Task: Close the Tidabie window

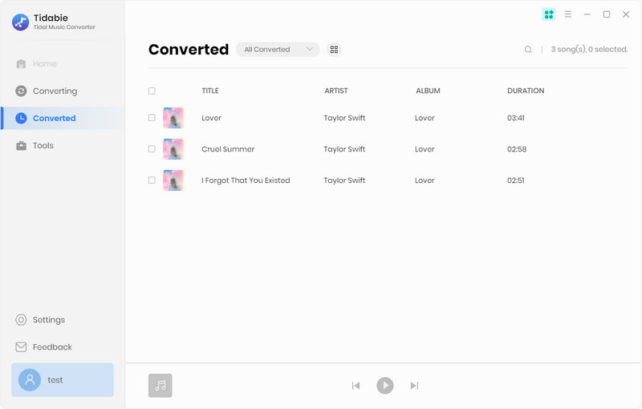Action: click(x=626, y=14)
